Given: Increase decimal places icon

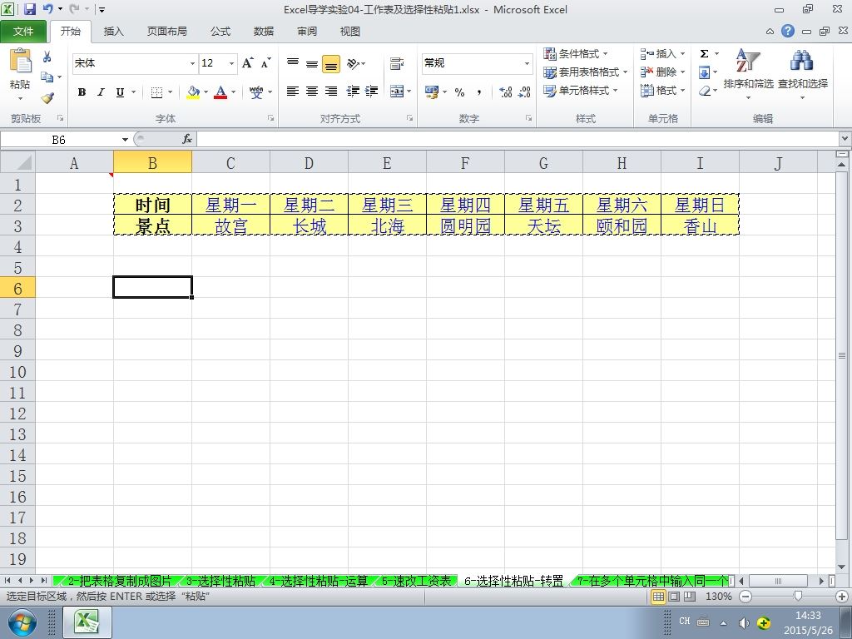Looking at the screenshot, I should 505,92.
